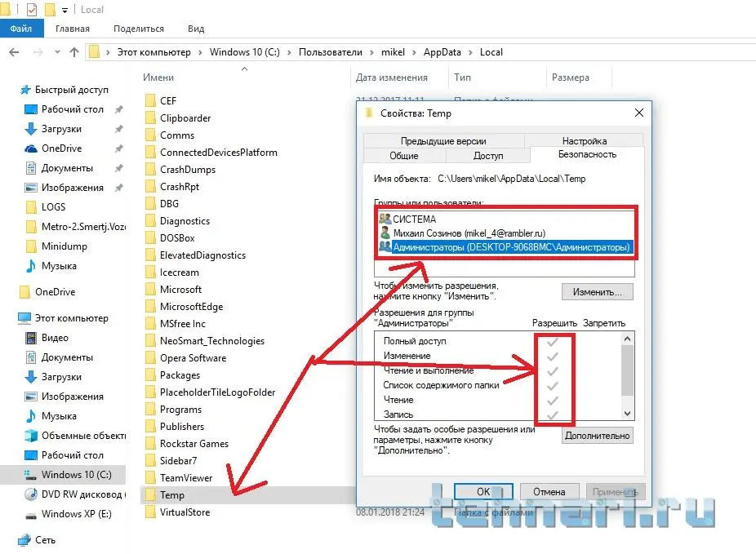The image size is (756, 554).
Task: Click Изменение allow checkmark
Action: (x=553, y=357)
